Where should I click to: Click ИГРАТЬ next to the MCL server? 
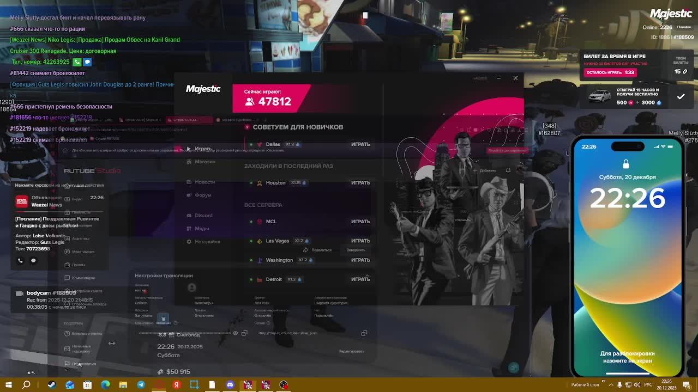360,222
